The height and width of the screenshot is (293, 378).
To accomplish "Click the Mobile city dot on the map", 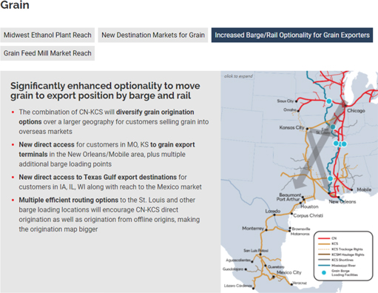I will pos(351,189).
